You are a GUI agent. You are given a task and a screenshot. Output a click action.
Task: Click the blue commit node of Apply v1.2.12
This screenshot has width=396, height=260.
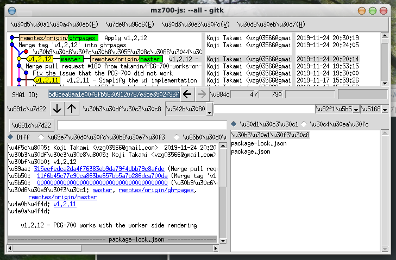pos(12,38)
